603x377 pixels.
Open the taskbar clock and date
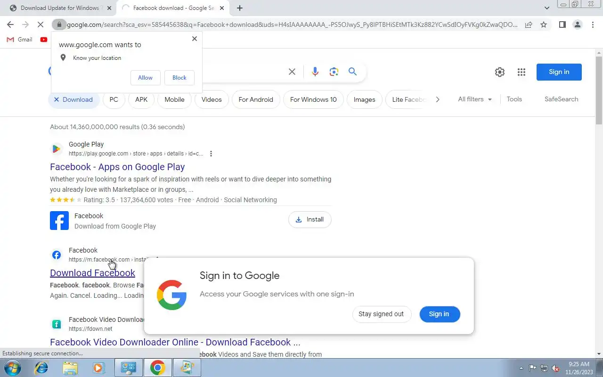tap(579, 368)
